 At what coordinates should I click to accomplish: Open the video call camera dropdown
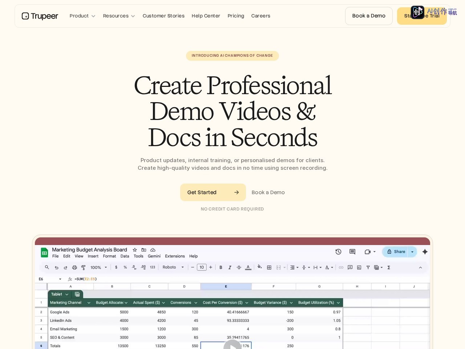(x=370, y=252)
